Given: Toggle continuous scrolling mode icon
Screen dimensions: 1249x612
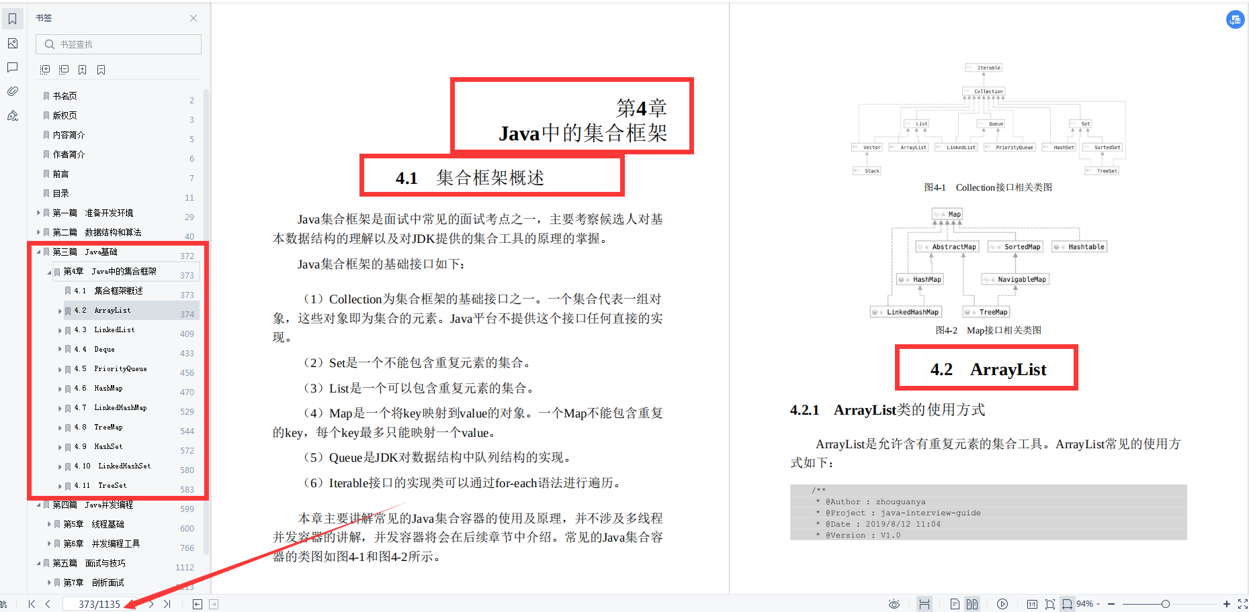Looking at the screenshot, I should tap(924, 604).
